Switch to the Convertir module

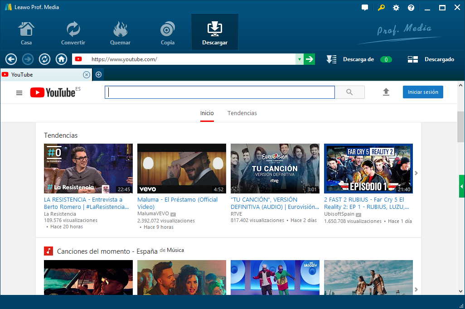pos(73,33)
